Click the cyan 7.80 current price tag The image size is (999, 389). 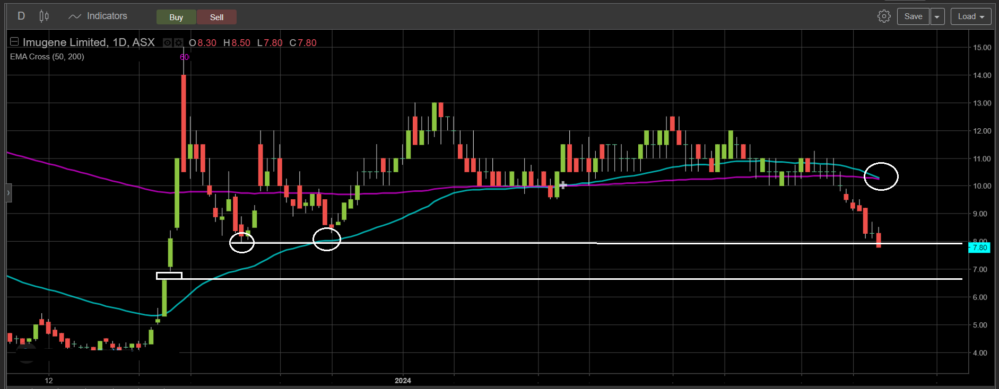click(x=979, y=247)
